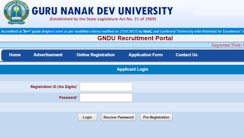Screen dimensions: 244x137
Task: Click into the Password field
Action: click(x=106, y=97)
